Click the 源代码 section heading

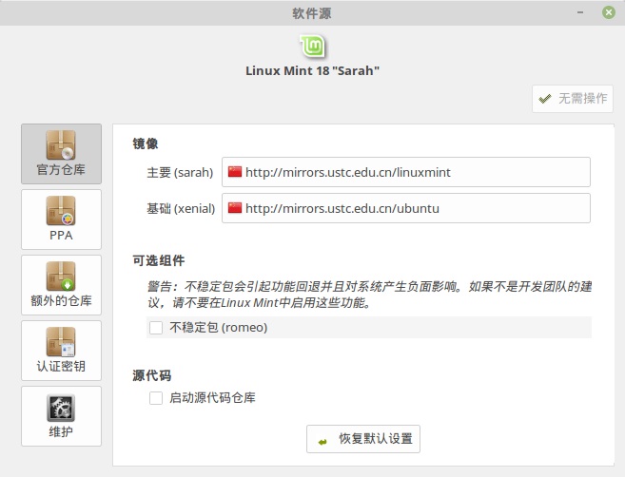[x=152, y=375]
